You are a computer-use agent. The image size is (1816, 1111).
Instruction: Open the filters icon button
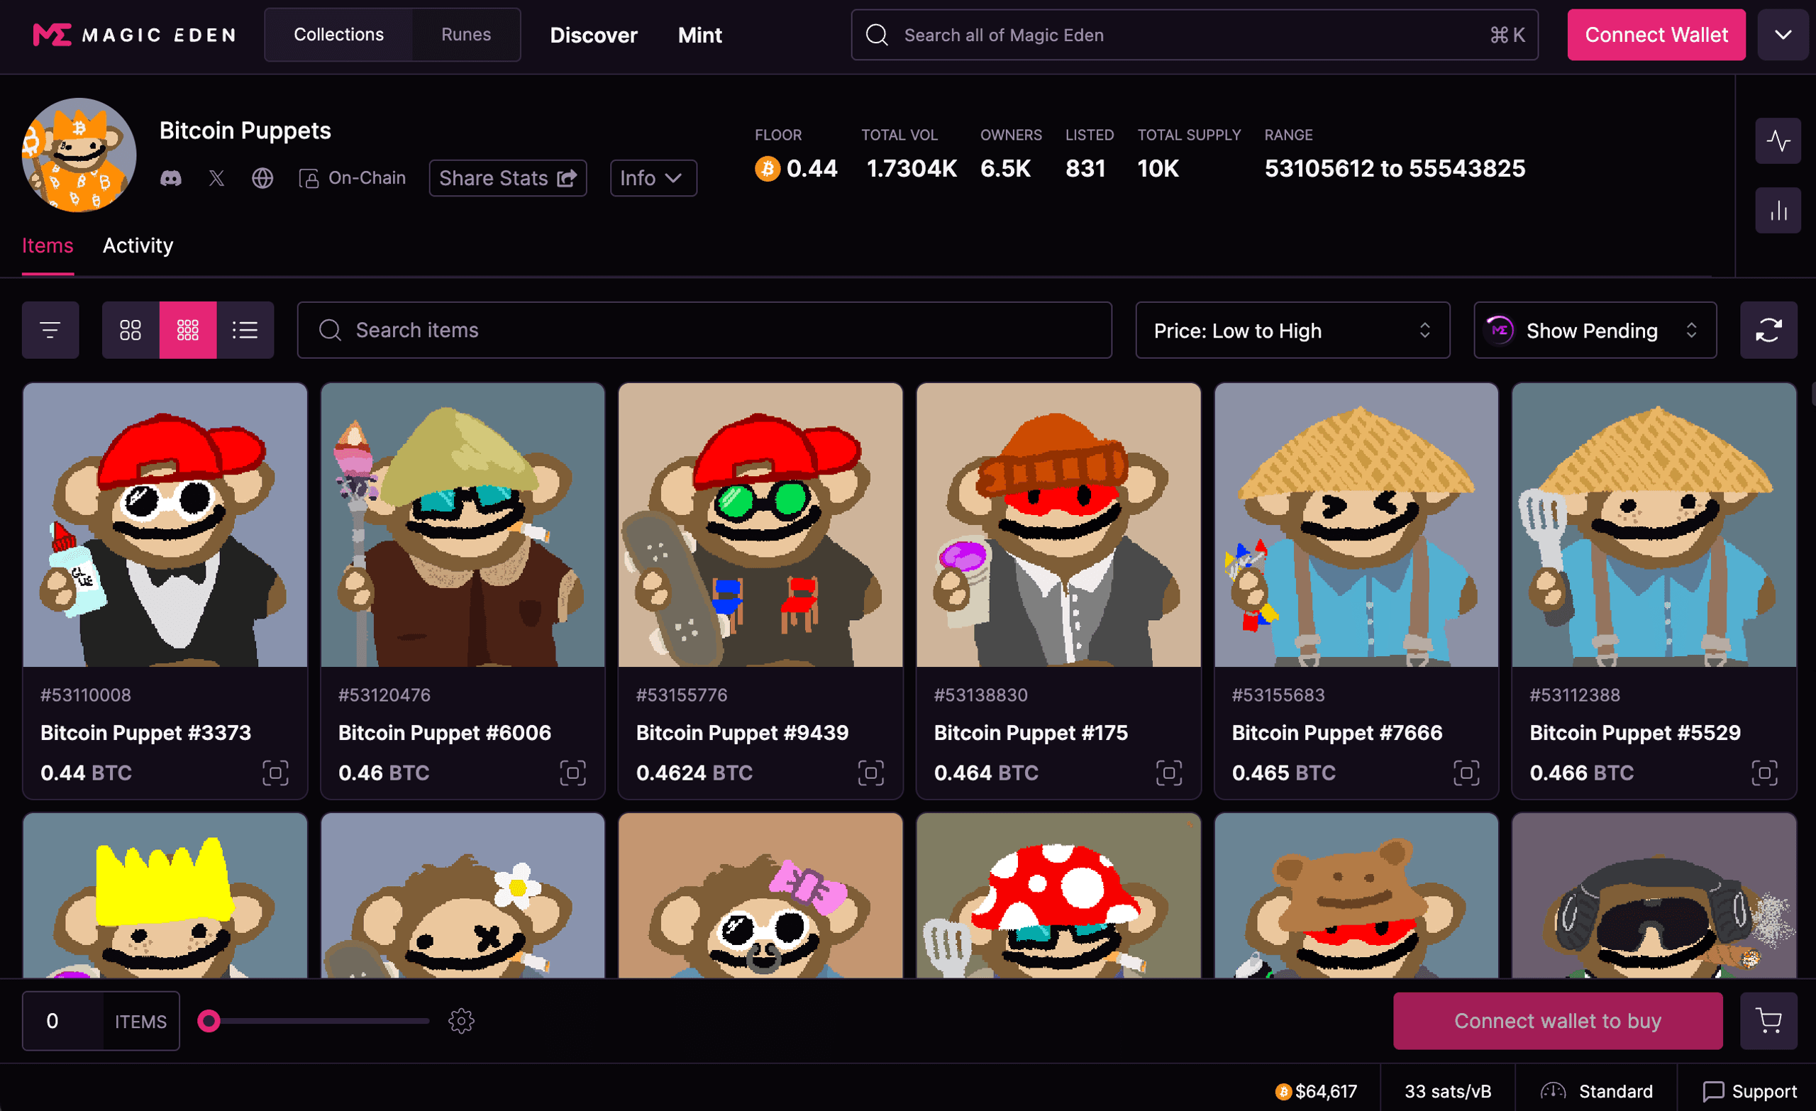(x=50, y=331)
